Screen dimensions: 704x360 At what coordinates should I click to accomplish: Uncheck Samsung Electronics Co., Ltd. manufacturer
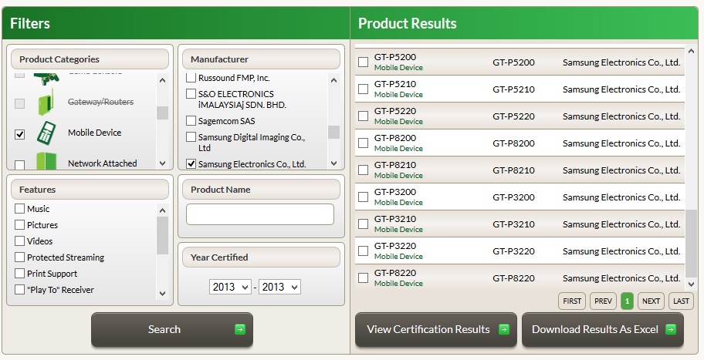191,163
